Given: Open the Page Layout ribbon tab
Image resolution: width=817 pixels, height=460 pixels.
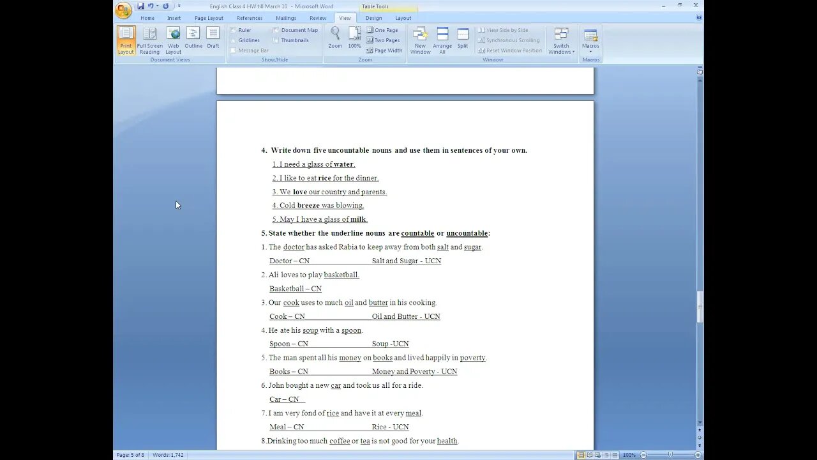Looking at the screenshot, I should 209,18.
